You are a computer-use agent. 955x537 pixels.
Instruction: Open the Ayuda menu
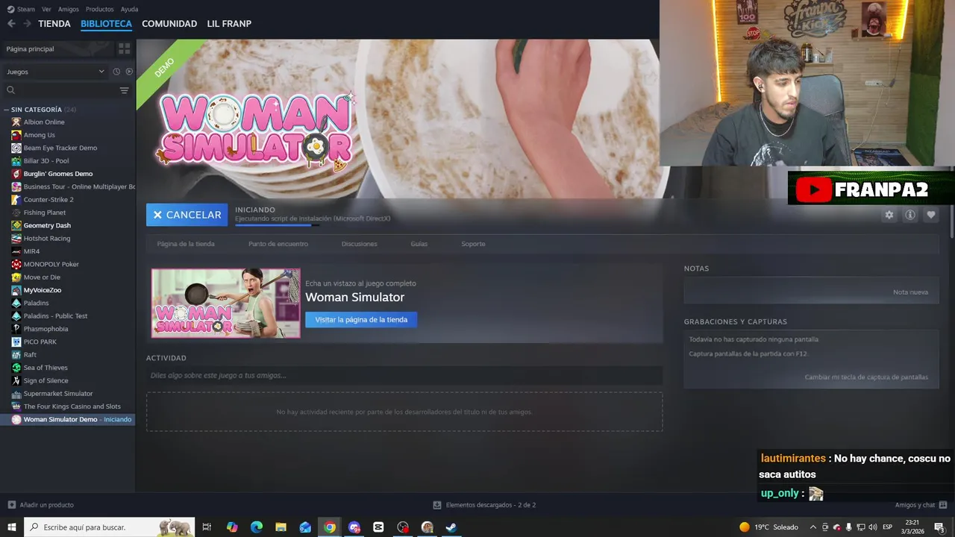pyautogui.click(x=129, y=9)
